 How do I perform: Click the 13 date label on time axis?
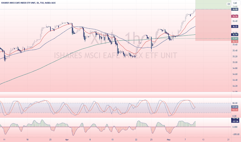point(203,139)
